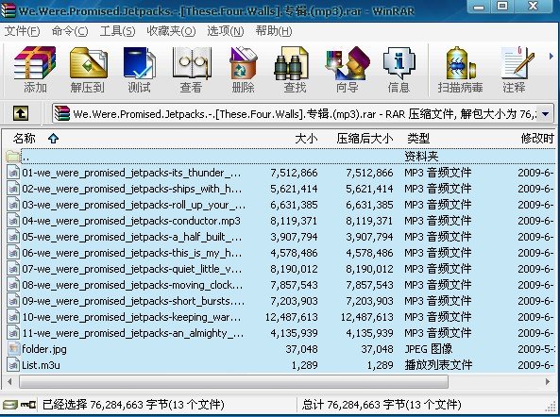Click the horizontal scrollbar thumb

point(233,382)
